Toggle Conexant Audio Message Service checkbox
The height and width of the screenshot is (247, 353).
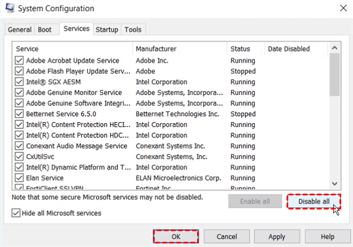tap(19, 146)
